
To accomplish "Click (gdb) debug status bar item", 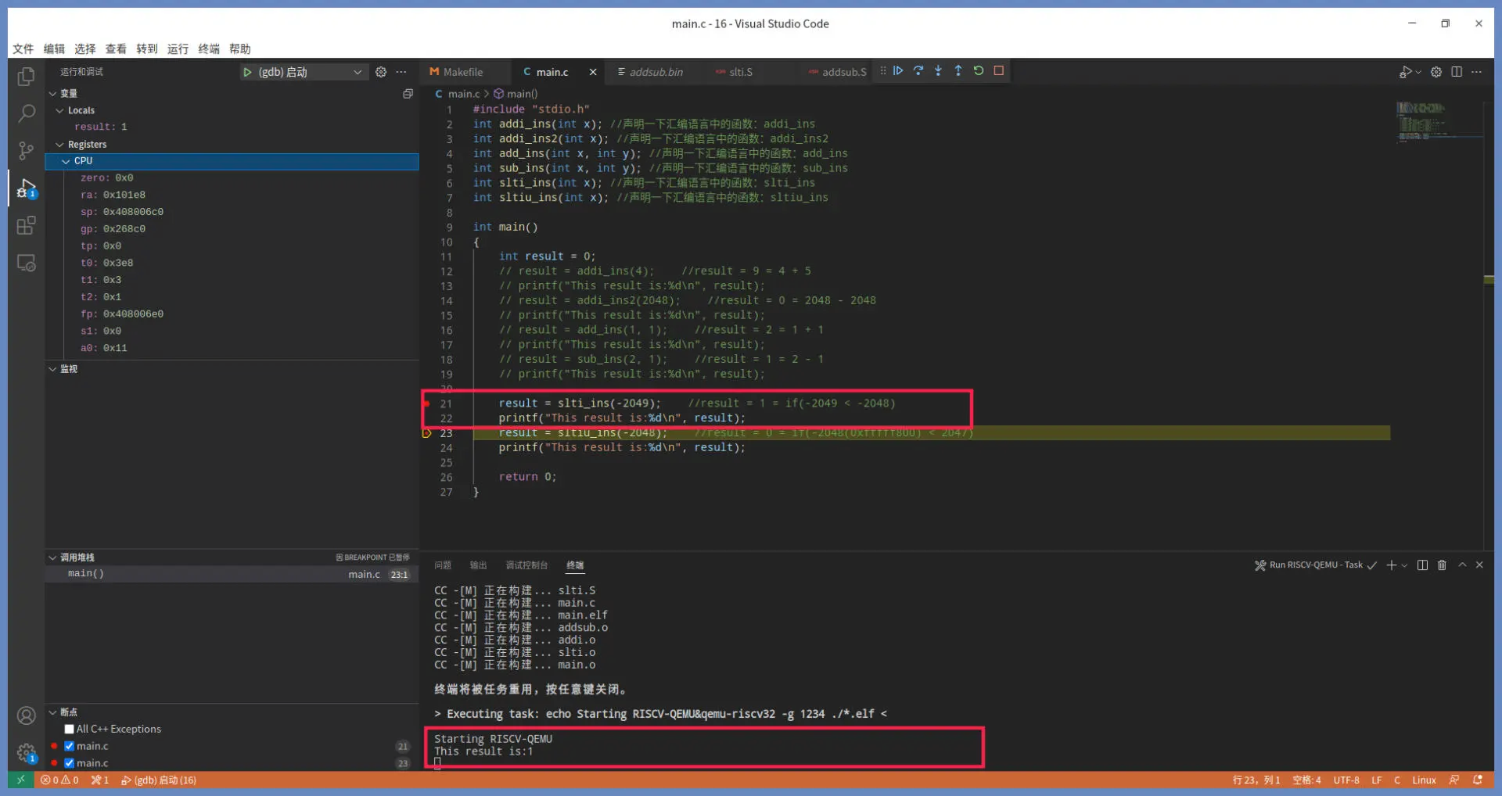I will click(x=159, y=780).
